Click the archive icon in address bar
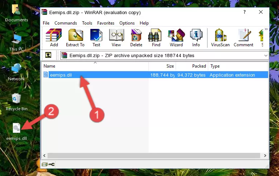Screen dimensions: 279x176 coord(64,56)
